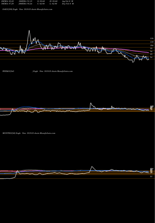Screen dimensions: 155x223
Task: Click the 20EMA: 85.22 value
Action: coord(7,1)
